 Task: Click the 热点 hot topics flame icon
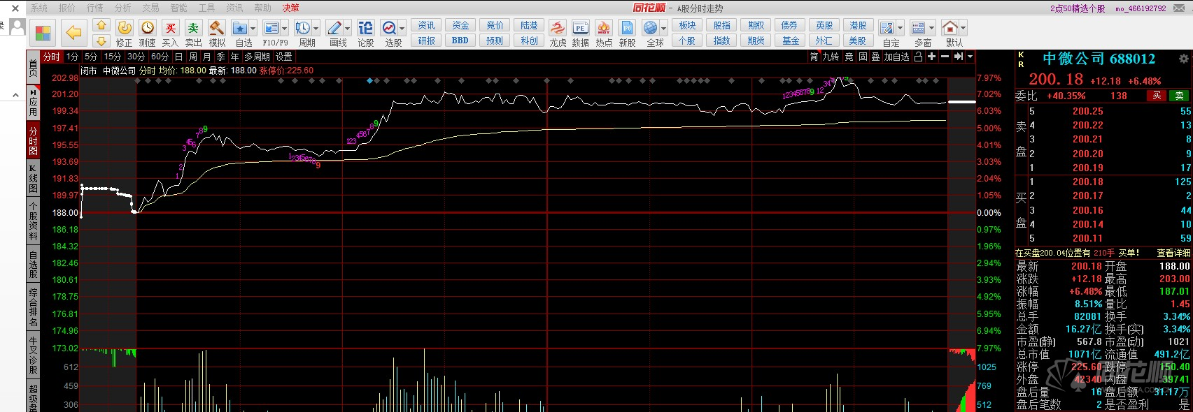pos(603,29)
